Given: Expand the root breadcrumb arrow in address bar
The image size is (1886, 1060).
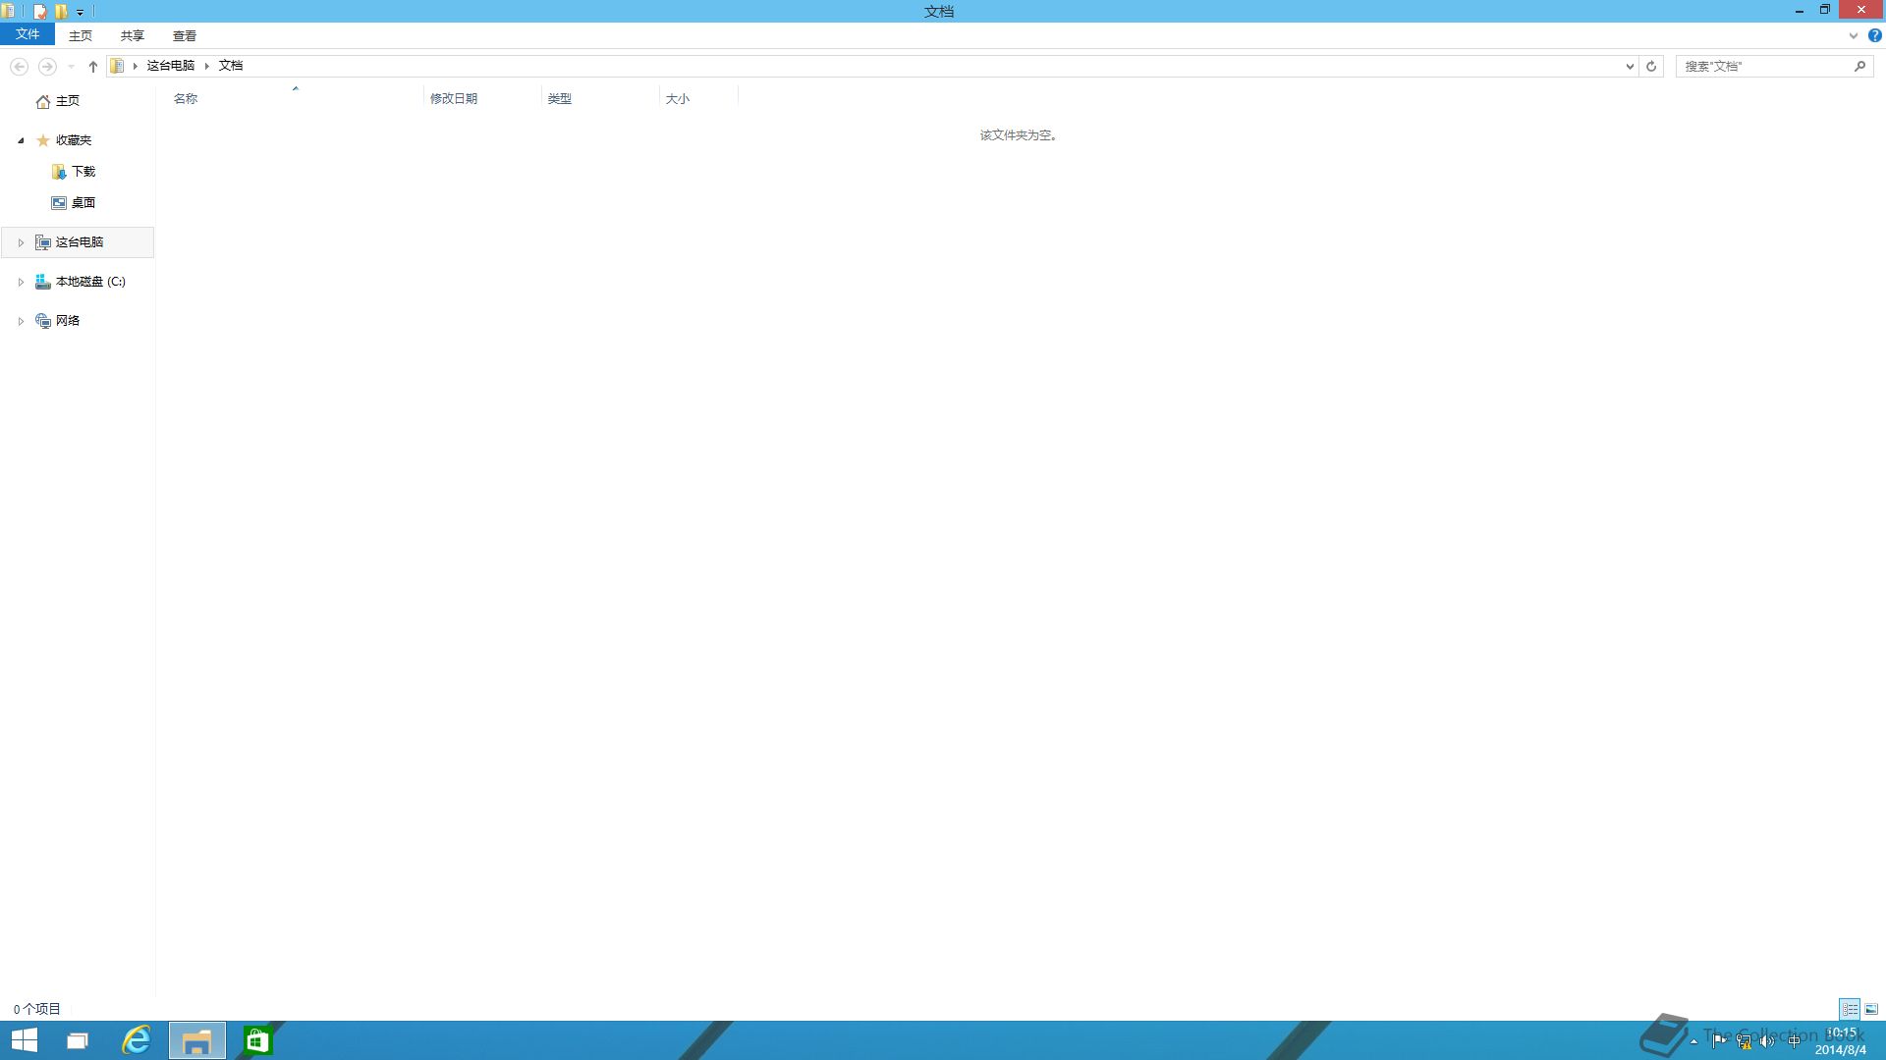Looking at the screenshot, I should [136, 66].
